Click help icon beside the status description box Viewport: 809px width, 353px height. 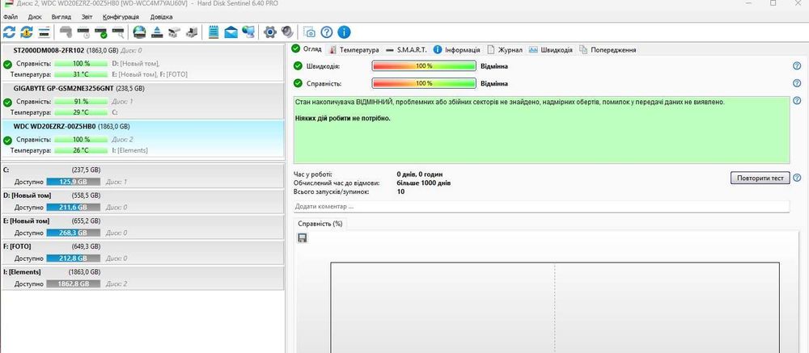click(x=797, y=100)
